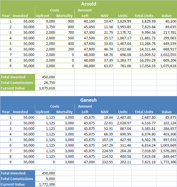Click Arnold's amount left 45,450
The image size is (177, 187).
click(x=89, y=27)
